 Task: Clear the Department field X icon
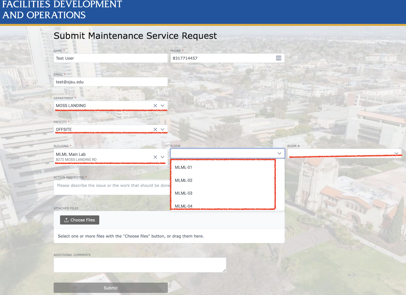pyautogui.click(x=155, y=105)
